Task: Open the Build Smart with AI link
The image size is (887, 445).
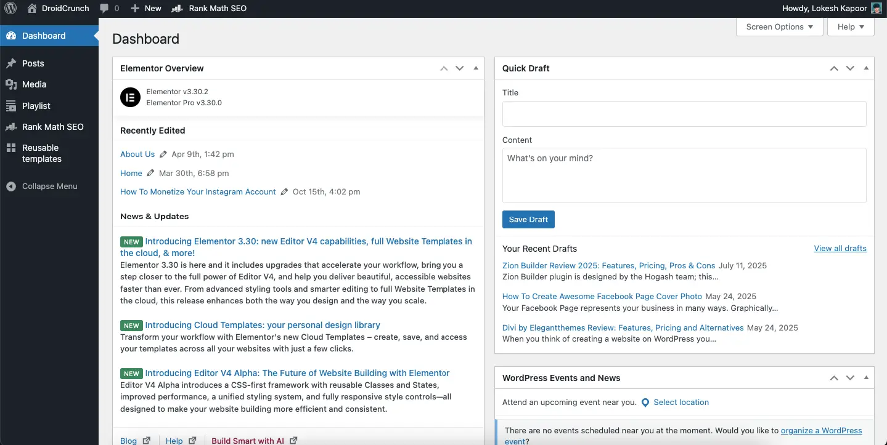Action: pyautogui.click(x=248, y=441)
